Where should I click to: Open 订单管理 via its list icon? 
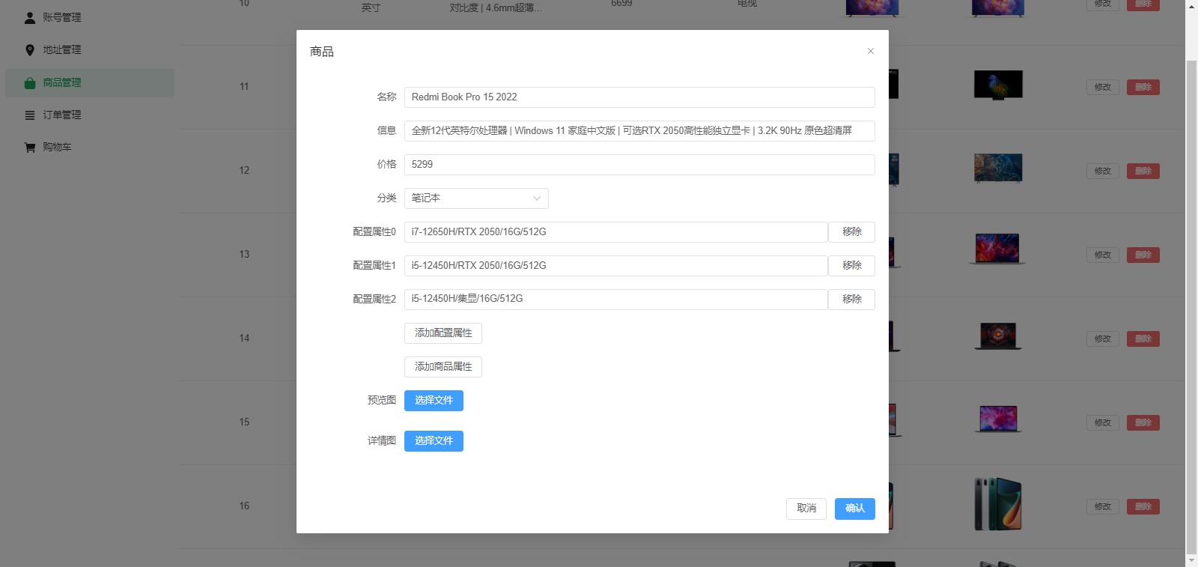point(30,115)
